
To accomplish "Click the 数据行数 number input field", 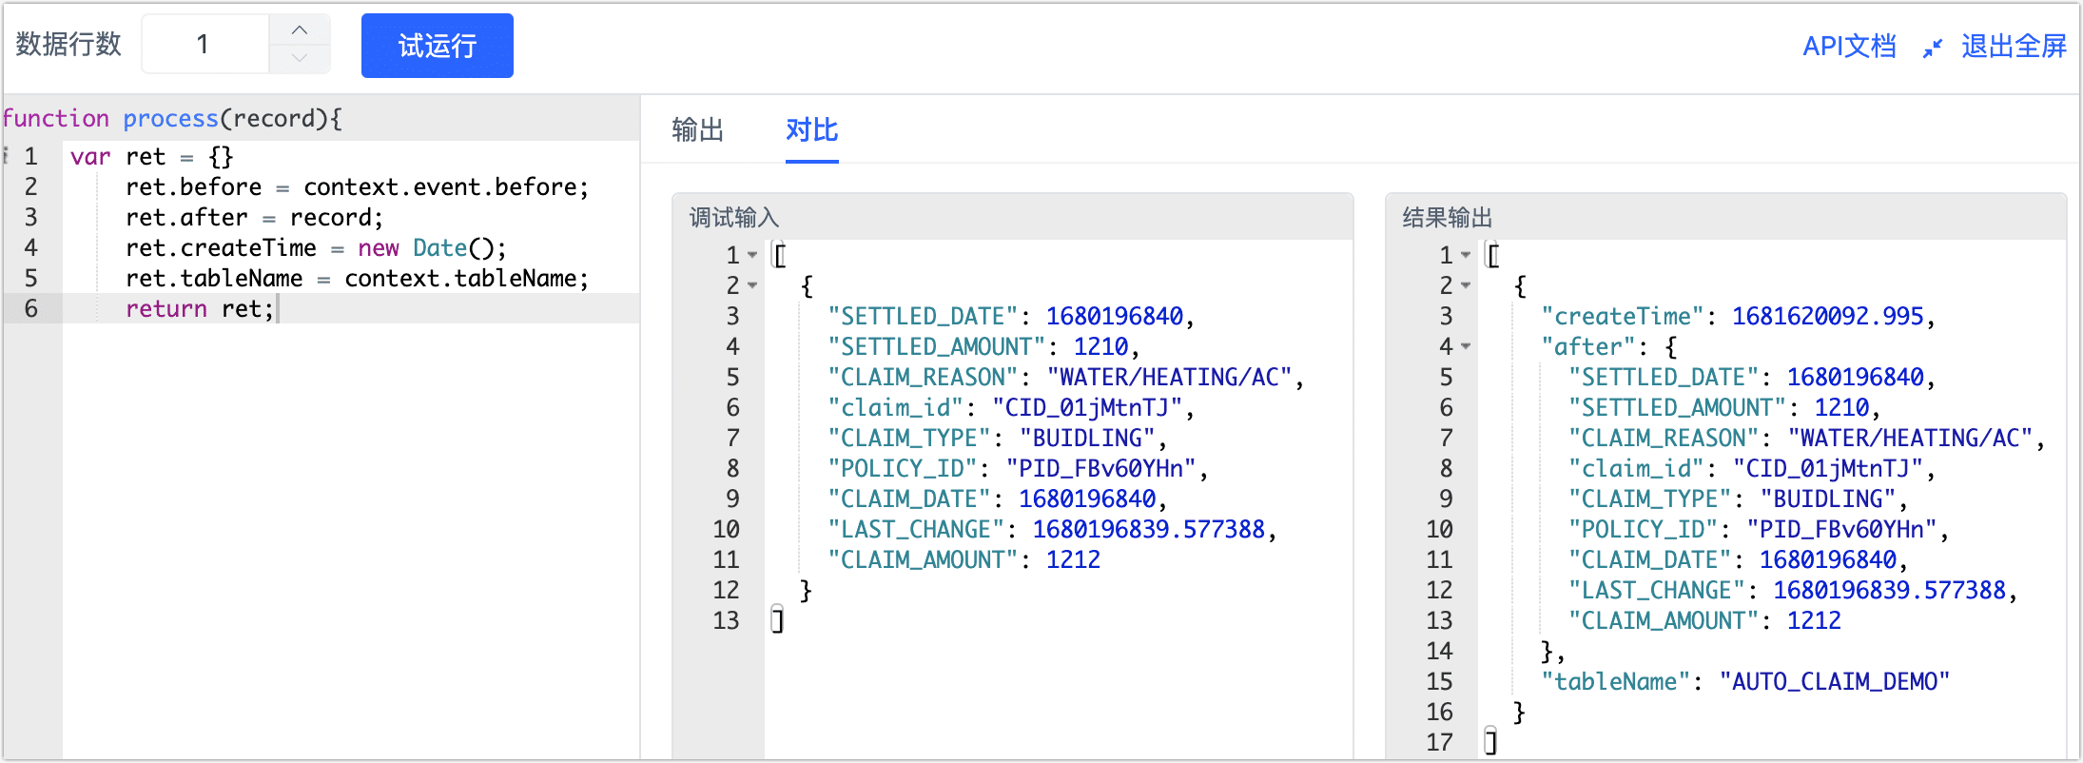I will (204, 45).
